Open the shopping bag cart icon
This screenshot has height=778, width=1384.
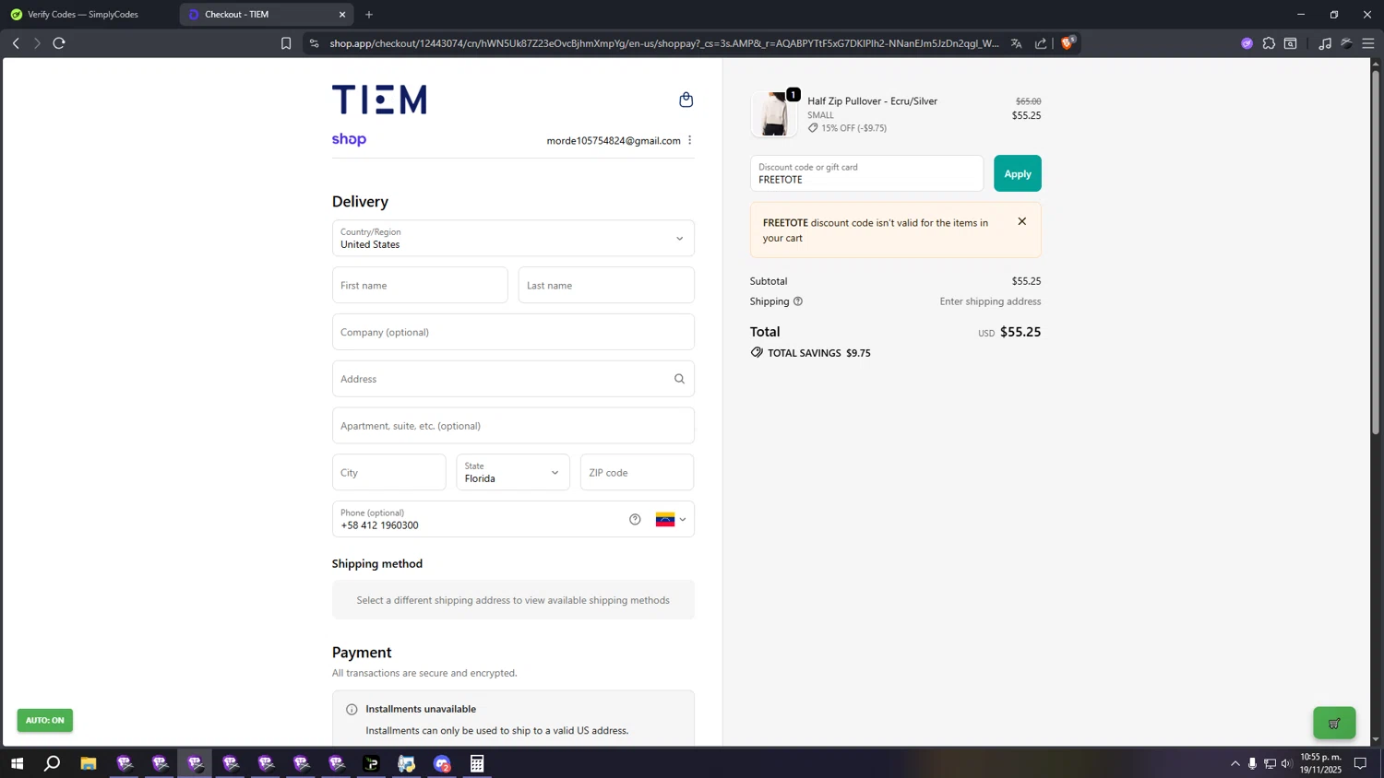click(686, 100)
